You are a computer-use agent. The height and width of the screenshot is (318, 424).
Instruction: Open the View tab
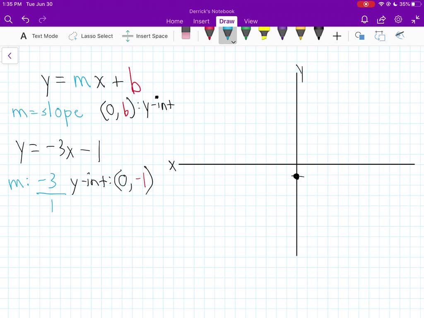[x=251, y=21]
